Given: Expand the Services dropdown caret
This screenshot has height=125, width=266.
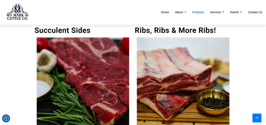Looking at the screenshot, I should (x=223, y=12).
